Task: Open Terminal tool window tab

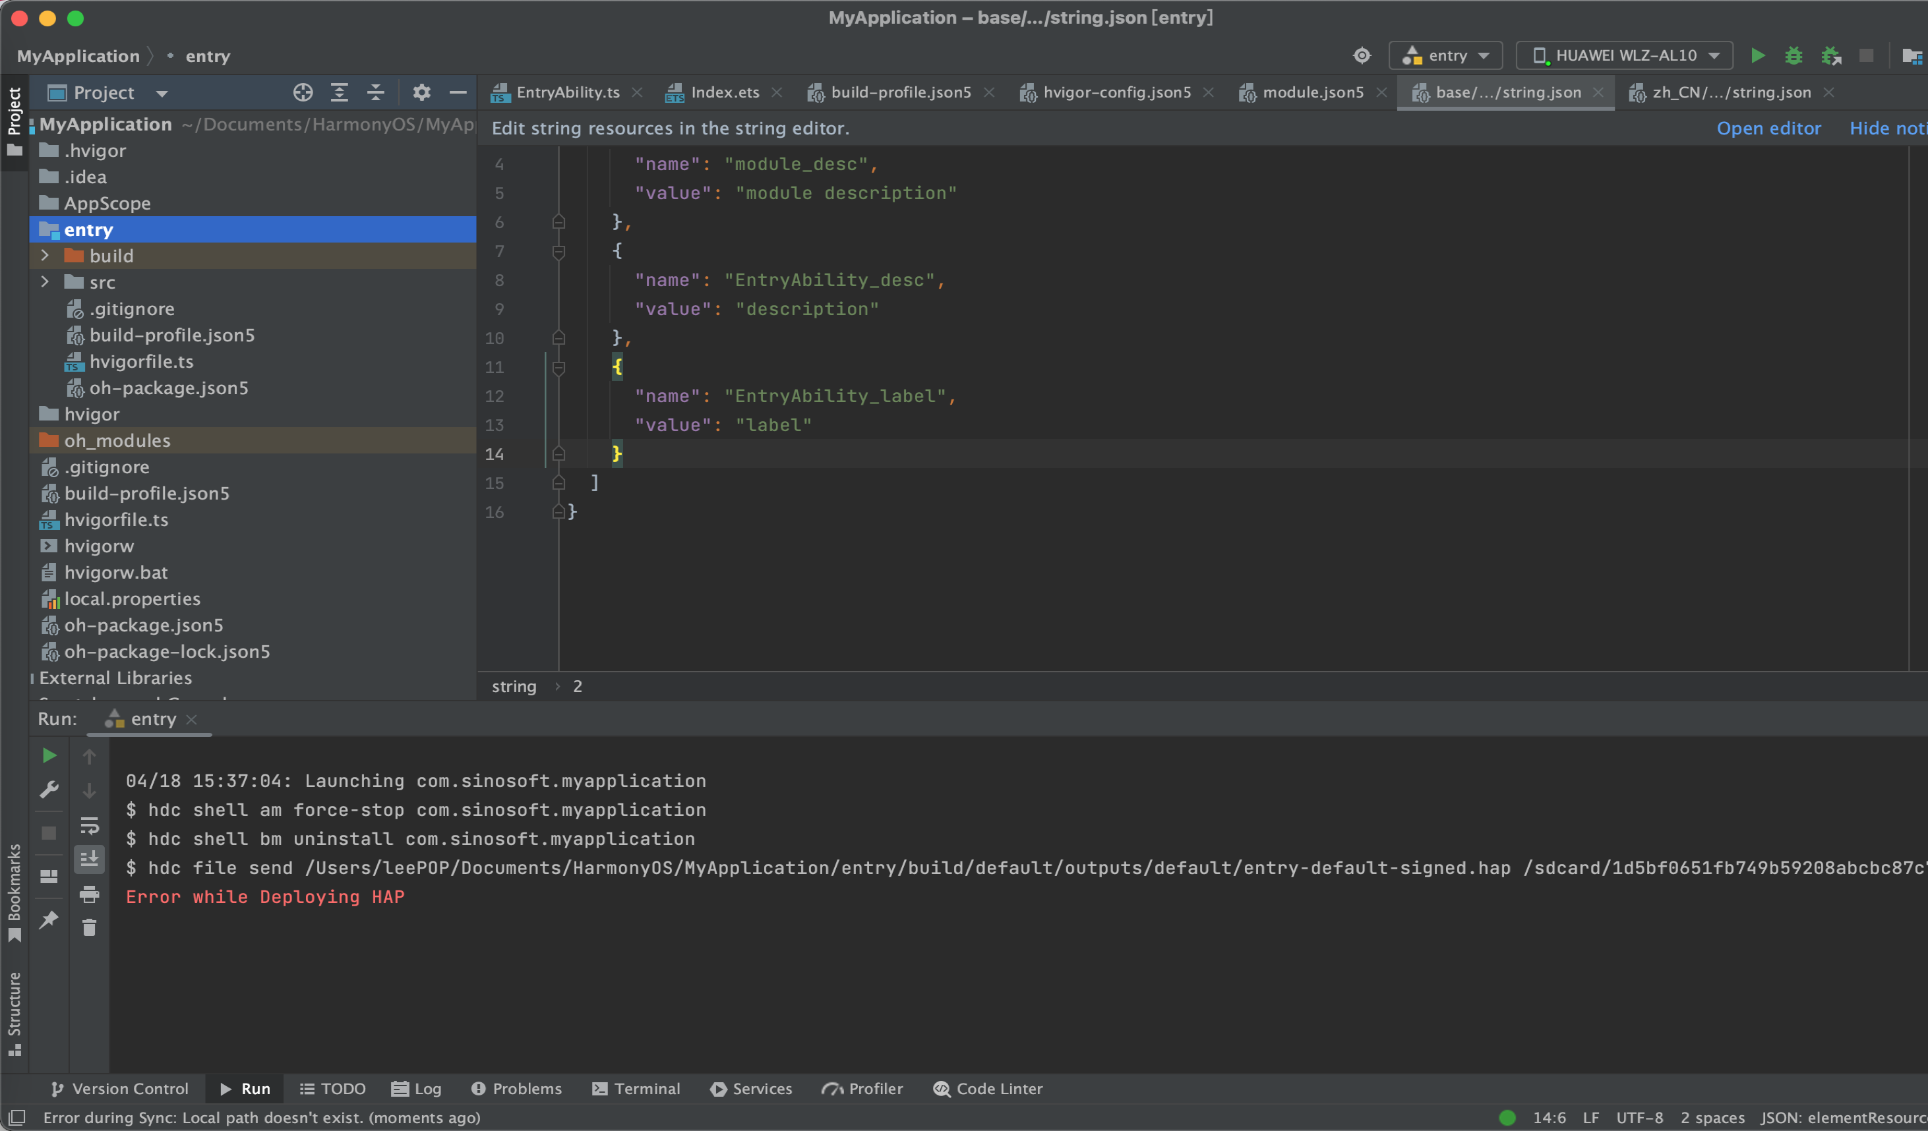Action: point(636,1088)
